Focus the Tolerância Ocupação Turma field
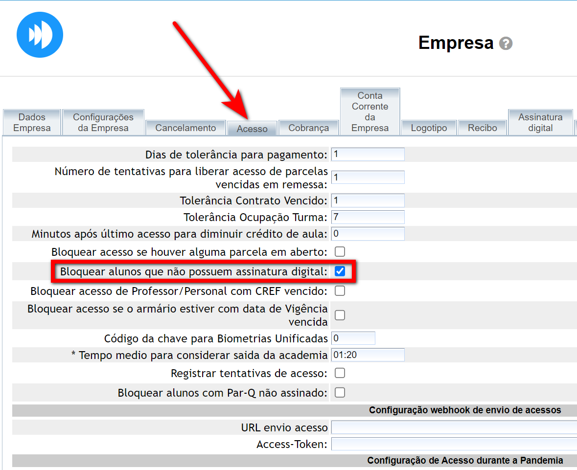 point(368,217)
